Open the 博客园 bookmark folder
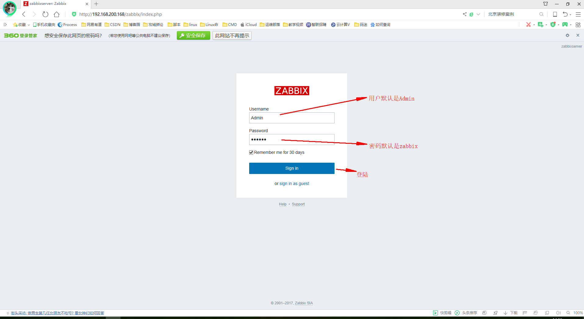The height and width of the screenshot is (319, 584). coord(132,25)
